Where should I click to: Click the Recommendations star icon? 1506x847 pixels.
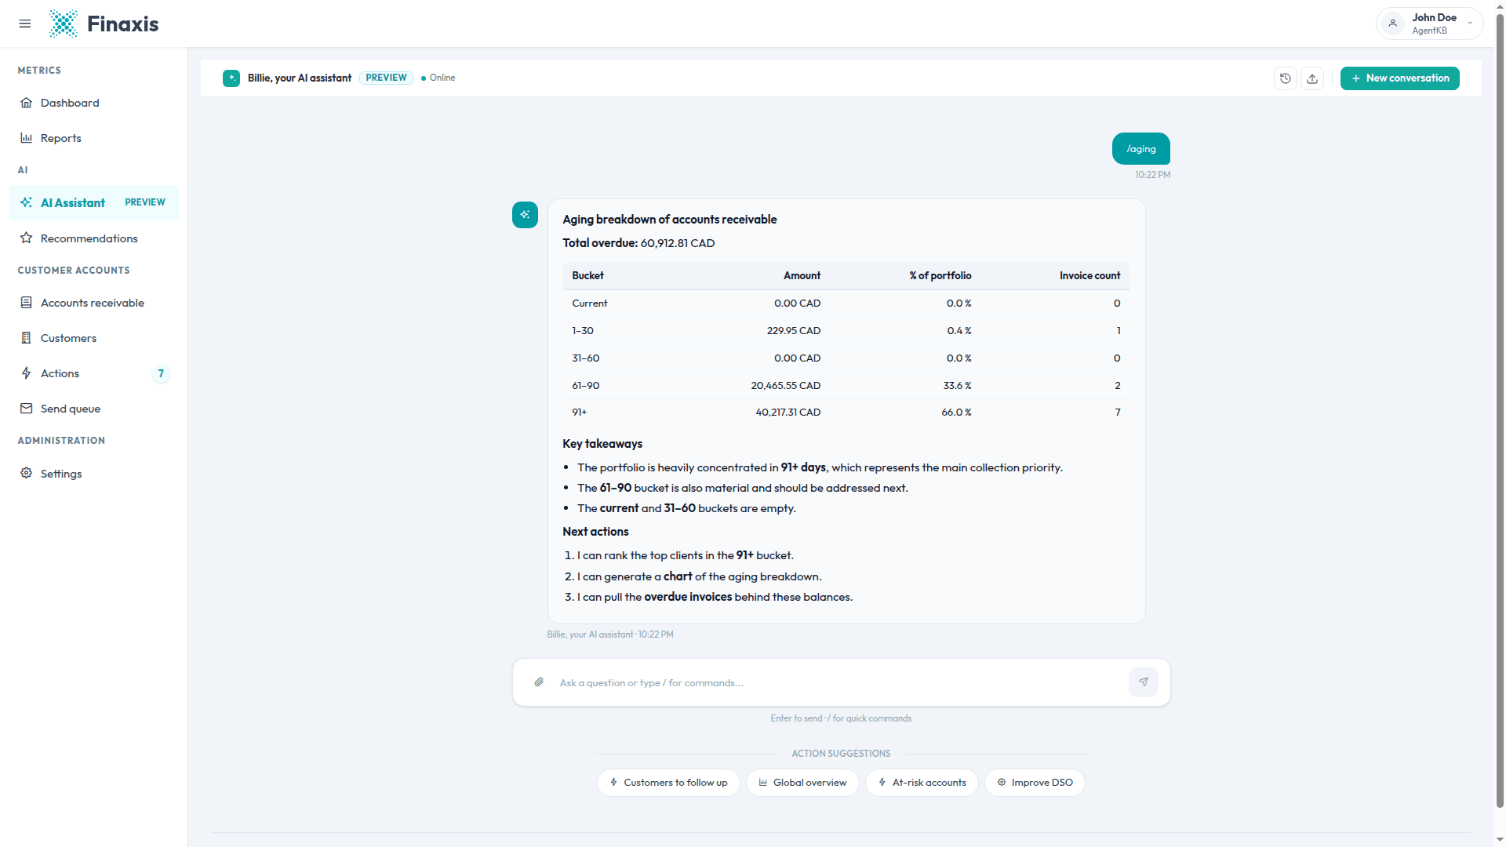pos(27,238)
